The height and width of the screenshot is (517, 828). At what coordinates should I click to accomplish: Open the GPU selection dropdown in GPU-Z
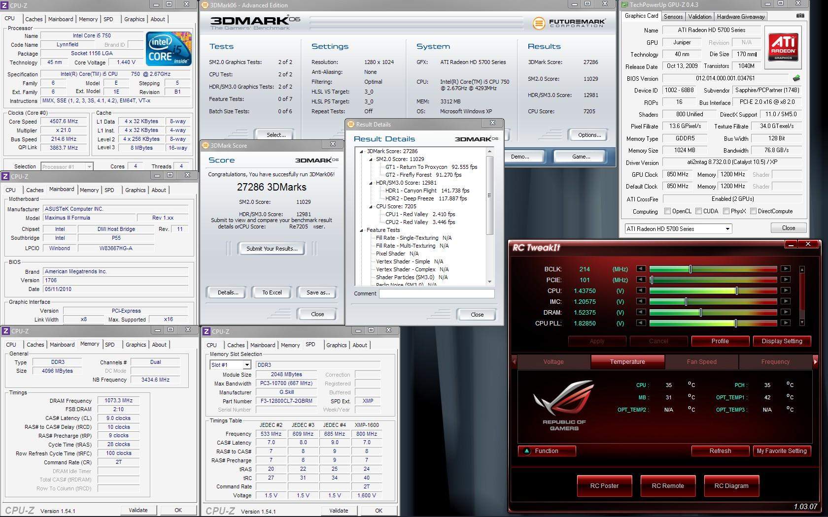tap(727, 229)
